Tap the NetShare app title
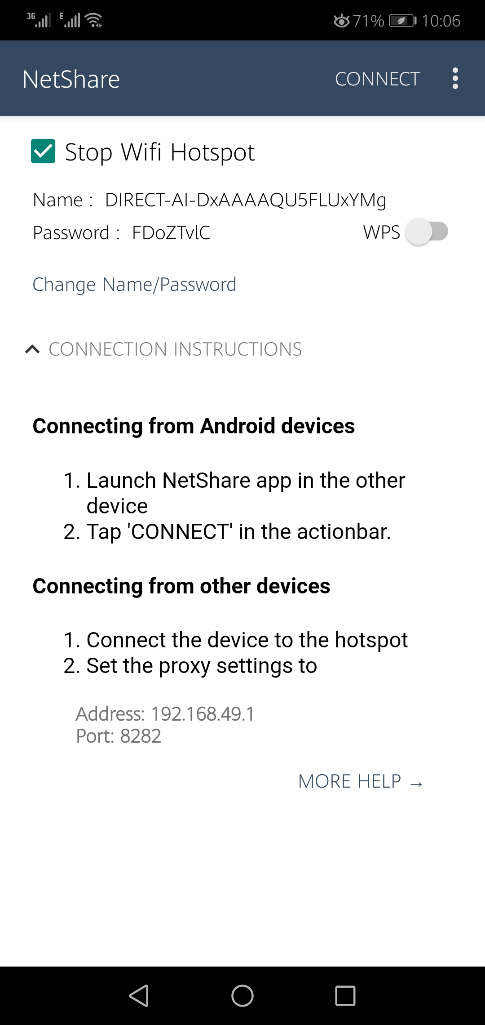Screen dimensions: 485x1025 coord(71,79)
